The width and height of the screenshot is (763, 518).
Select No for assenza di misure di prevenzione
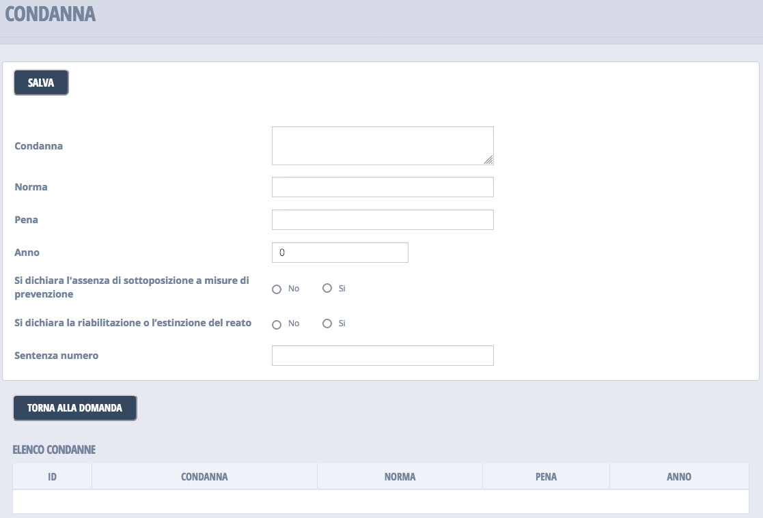[x=277, y=289]
